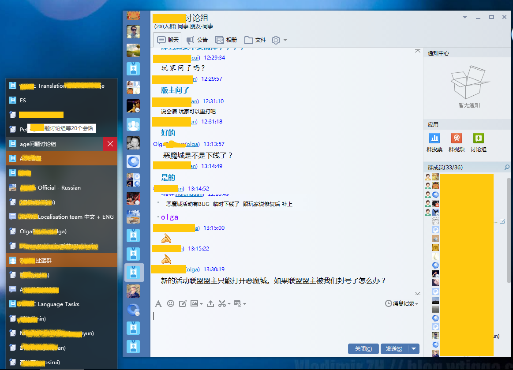Click the search icon beside 群成员(33/36)
Image resolution: width=513 pixels, height=370 pixels.
point(507,167)
